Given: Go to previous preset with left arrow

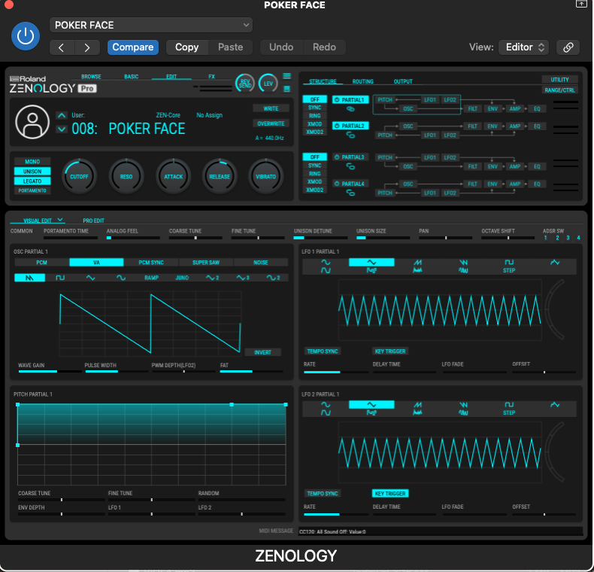Looking at the screenshot, I should (62, 47).
